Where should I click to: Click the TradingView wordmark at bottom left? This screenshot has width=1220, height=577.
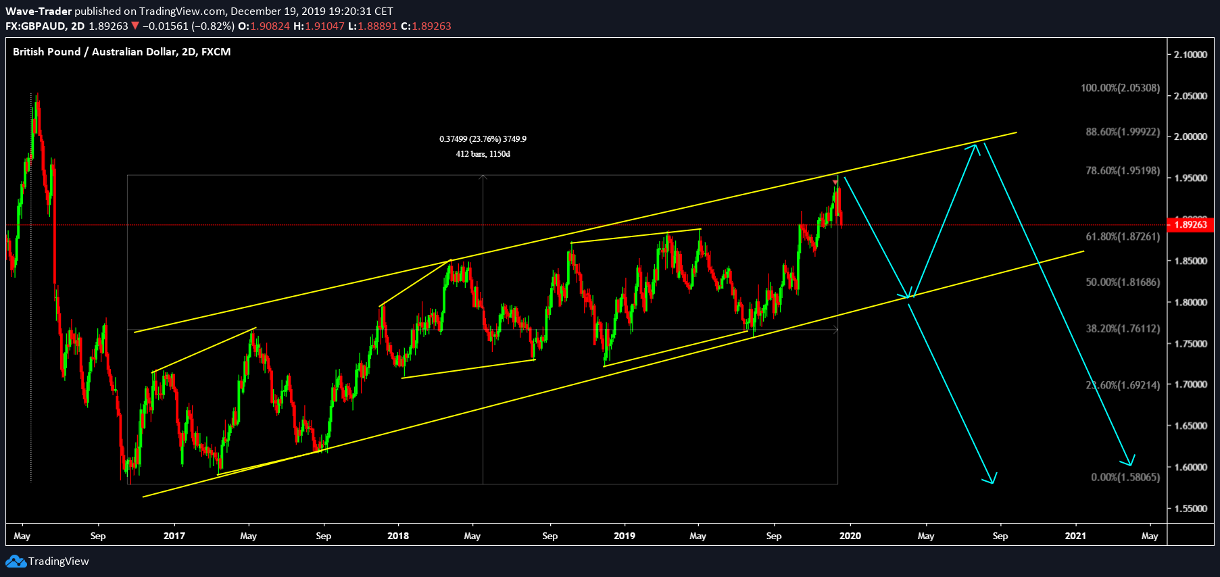point(59,561)
